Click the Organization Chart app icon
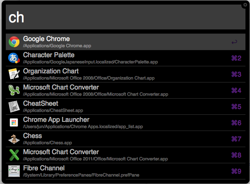The image size is (250, 184). pos(14,74)
